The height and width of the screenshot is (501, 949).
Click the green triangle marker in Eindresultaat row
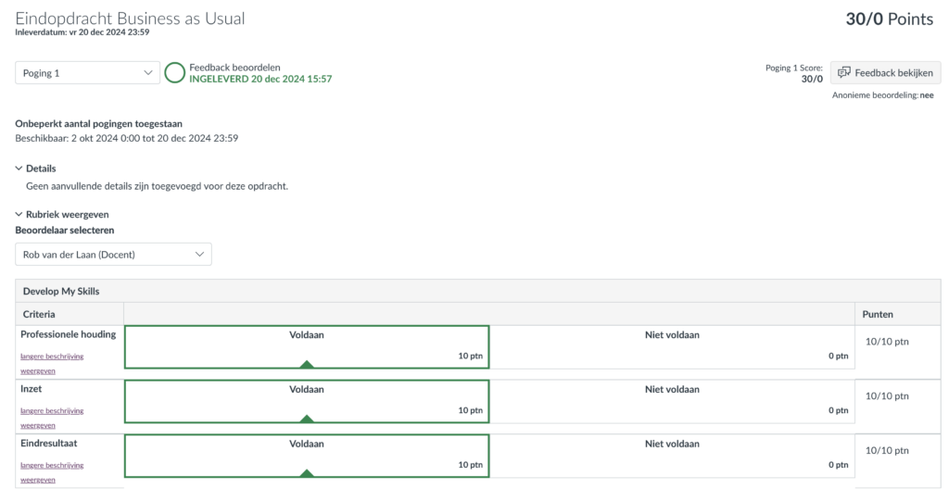(307, 473)
